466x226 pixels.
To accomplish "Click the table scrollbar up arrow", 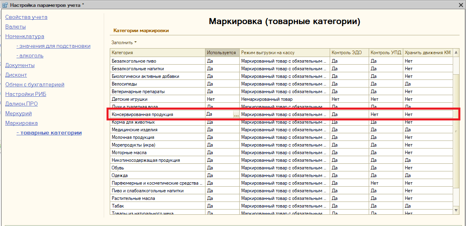I will click(456, 53).
